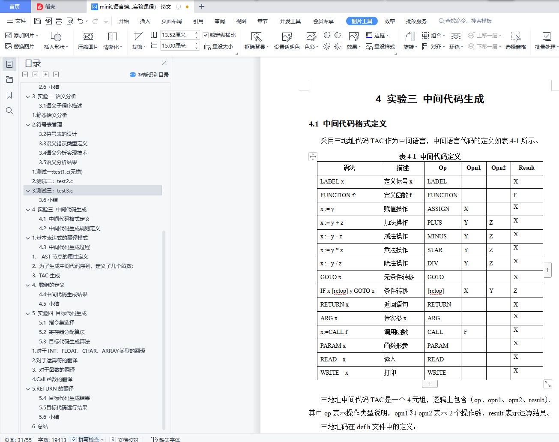Click 文档校对 in the status bar

click(124, 439)
